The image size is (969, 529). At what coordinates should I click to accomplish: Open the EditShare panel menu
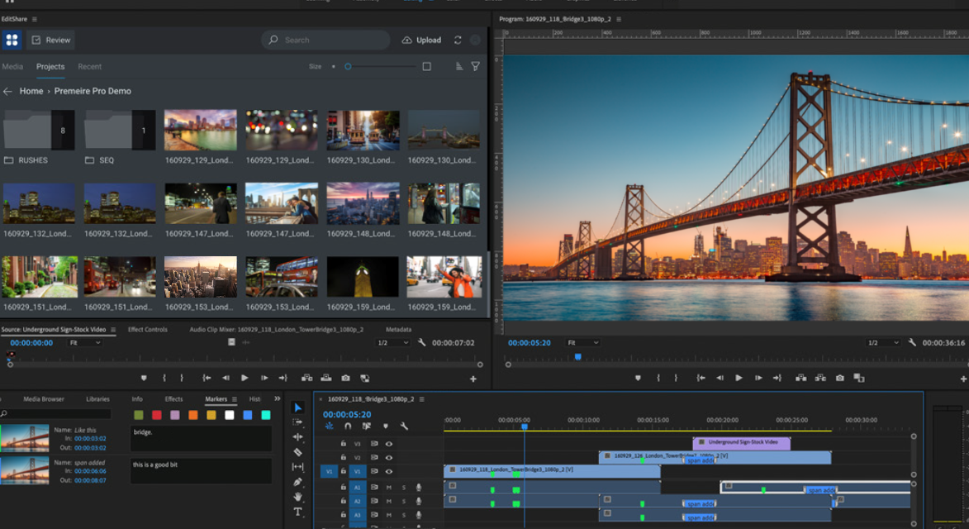[x=34, y=19]
